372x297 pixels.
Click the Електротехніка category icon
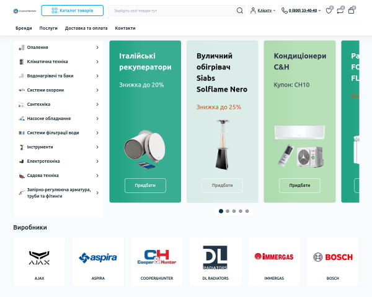click(22, 161)
